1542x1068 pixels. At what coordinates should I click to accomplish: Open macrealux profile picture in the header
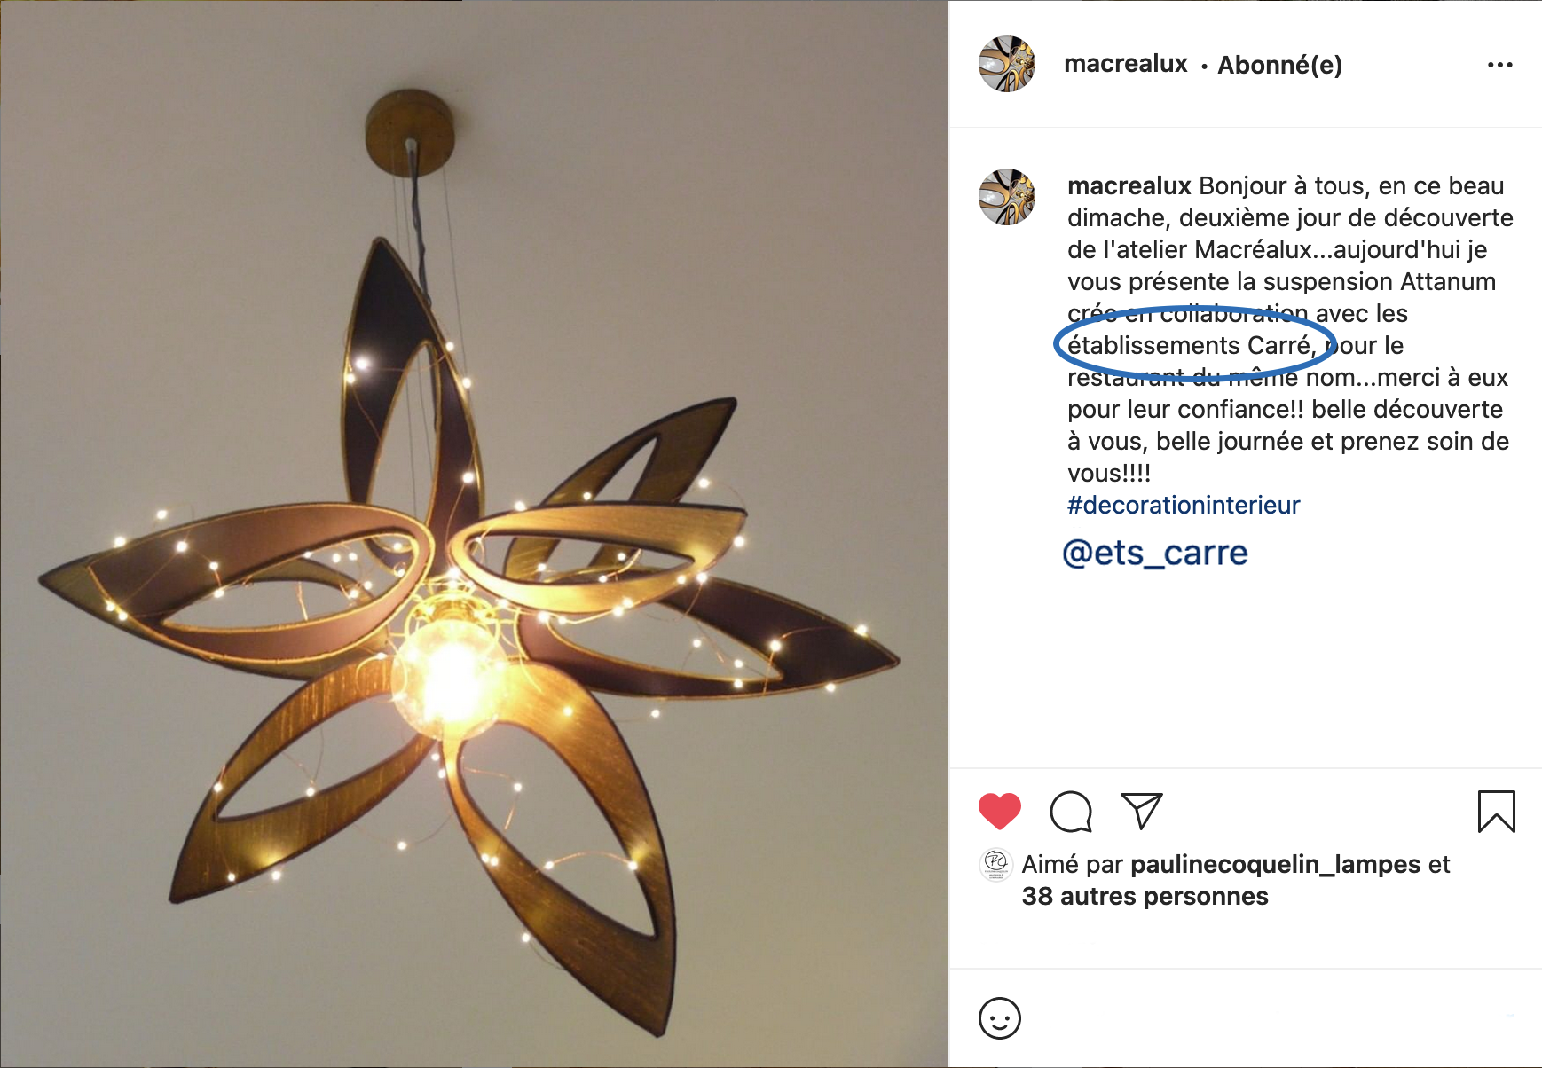click(x=1007, y=64)
